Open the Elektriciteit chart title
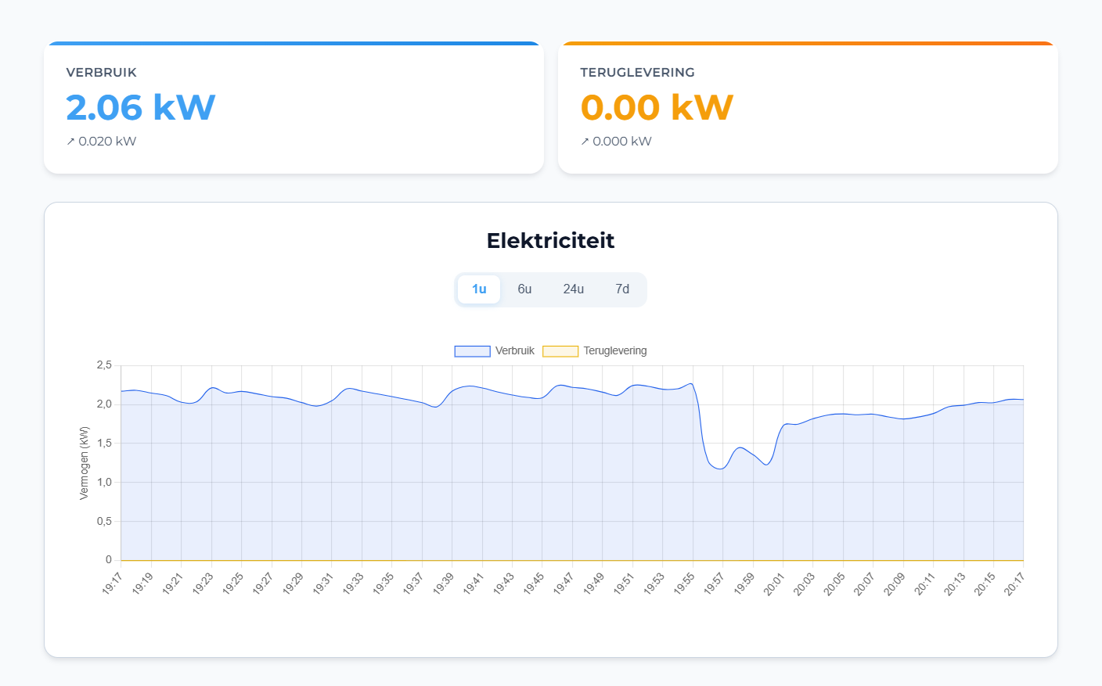The height and width of the screenshot is (686, 1102). click(550, 241)
